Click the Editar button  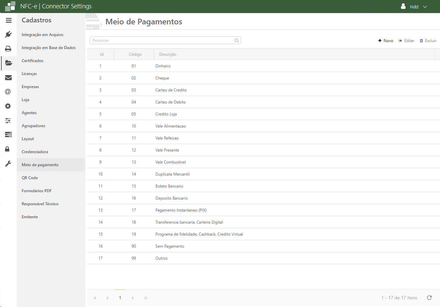(407, 41)
